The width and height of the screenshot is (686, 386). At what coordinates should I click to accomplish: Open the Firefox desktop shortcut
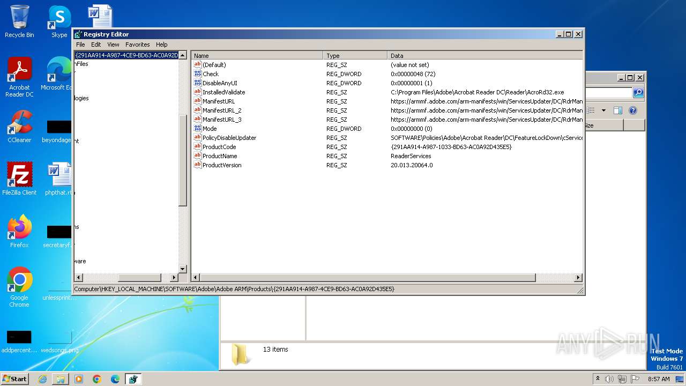point(19,231)
